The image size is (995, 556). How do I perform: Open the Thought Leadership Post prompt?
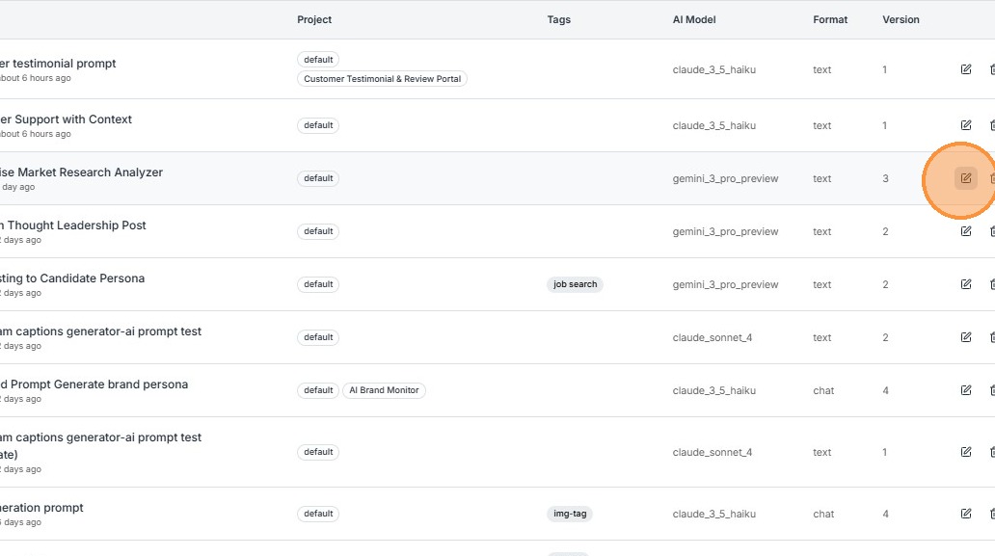point(75,225)
